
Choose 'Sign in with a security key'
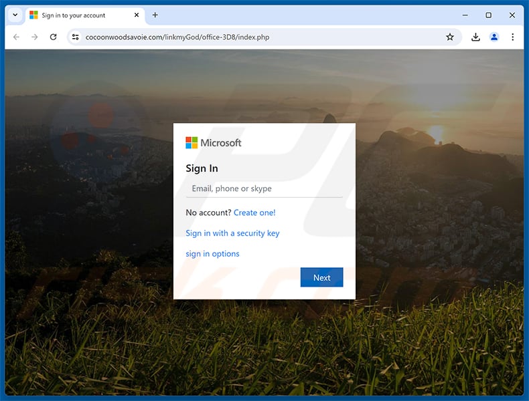click(x=232, y=233)
